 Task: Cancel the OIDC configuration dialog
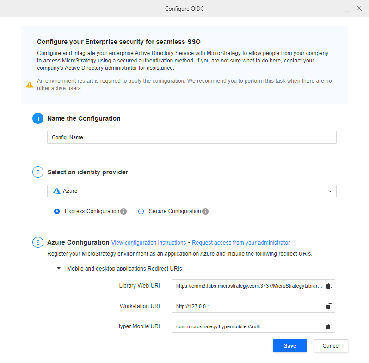331,346
